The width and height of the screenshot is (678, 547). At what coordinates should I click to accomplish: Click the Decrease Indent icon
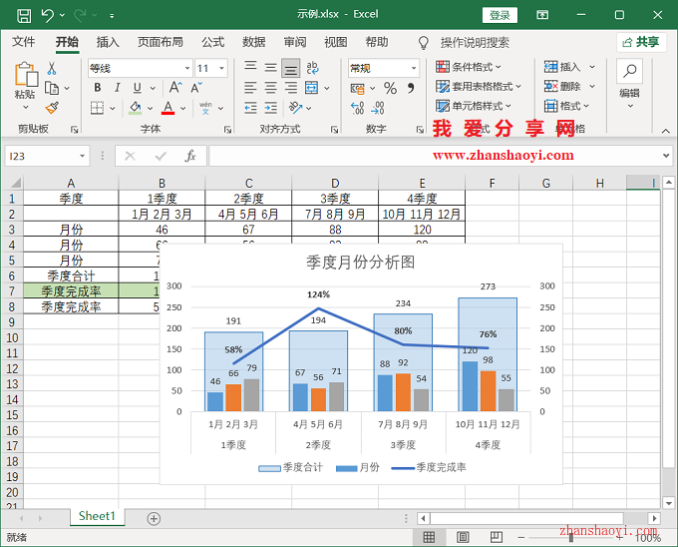point(250,108)
